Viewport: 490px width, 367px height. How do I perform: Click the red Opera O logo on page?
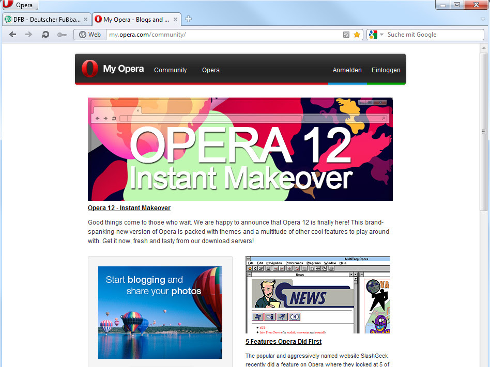click(90, 69)
